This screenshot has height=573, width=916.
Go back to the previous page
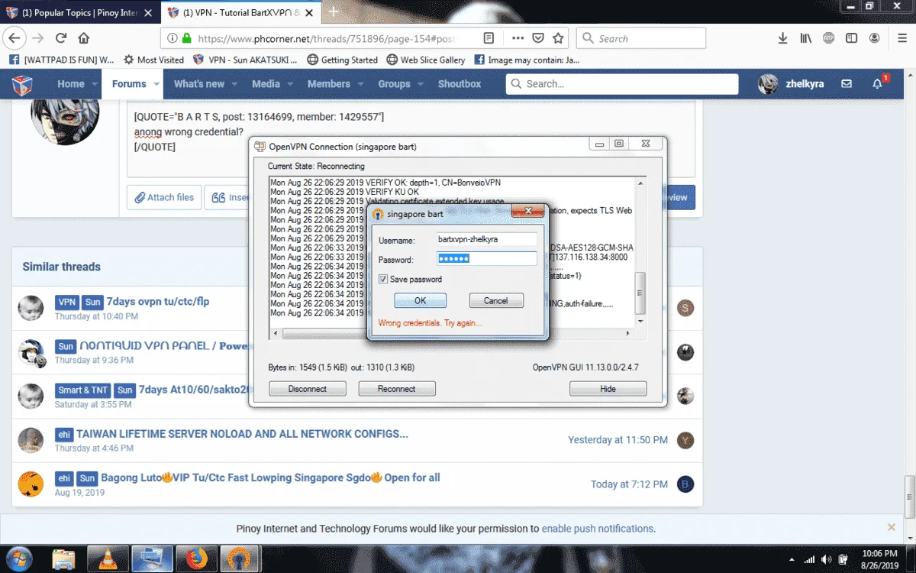coord(15,38)
